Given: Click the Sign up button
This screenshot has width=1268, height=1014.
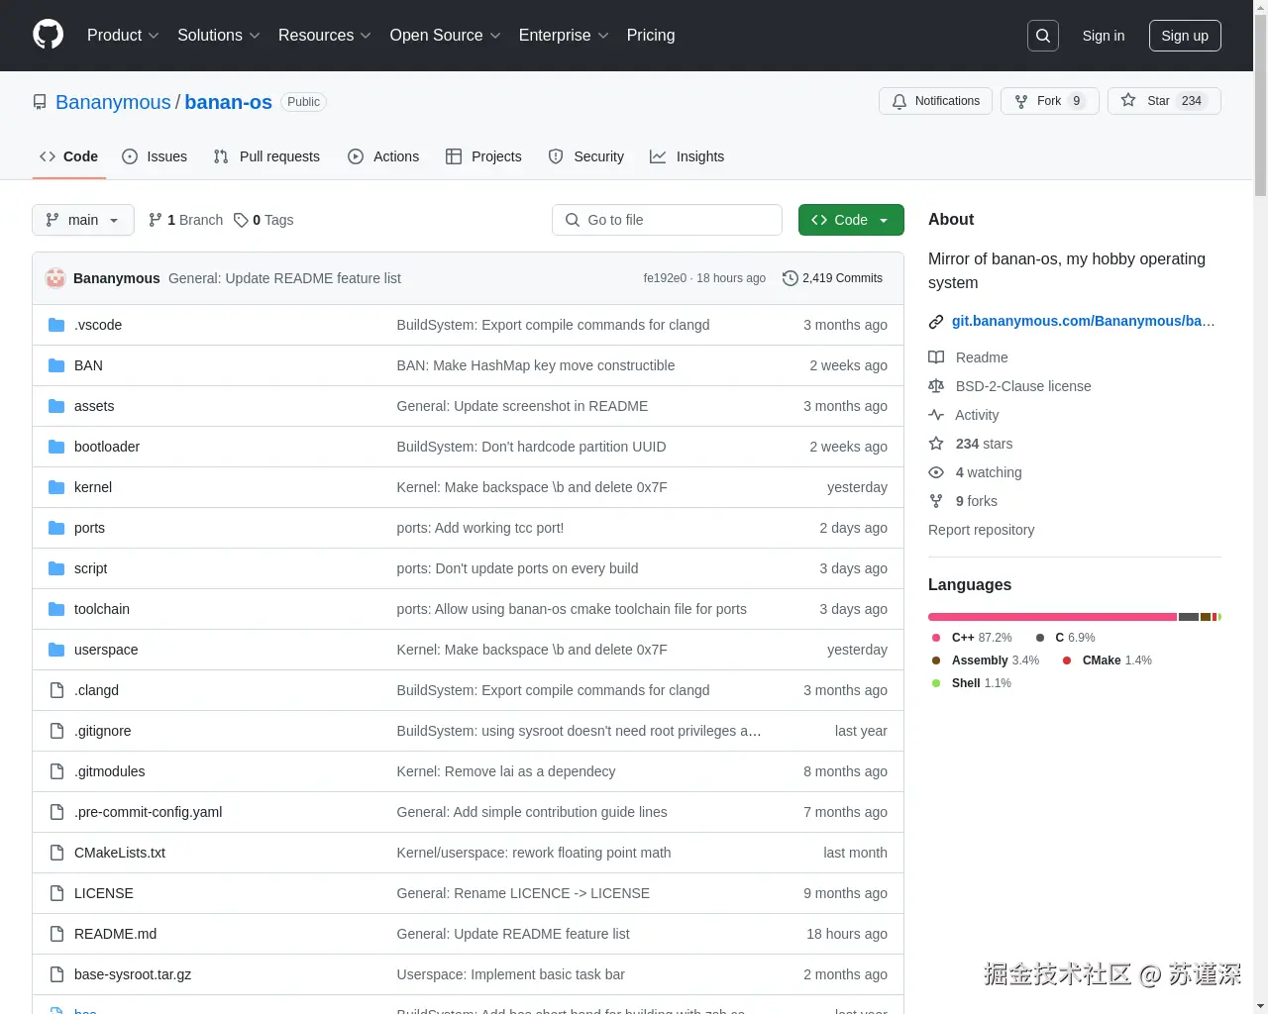Looking at the screenshot, I should pyautogui.click(x=1185, y=35).
